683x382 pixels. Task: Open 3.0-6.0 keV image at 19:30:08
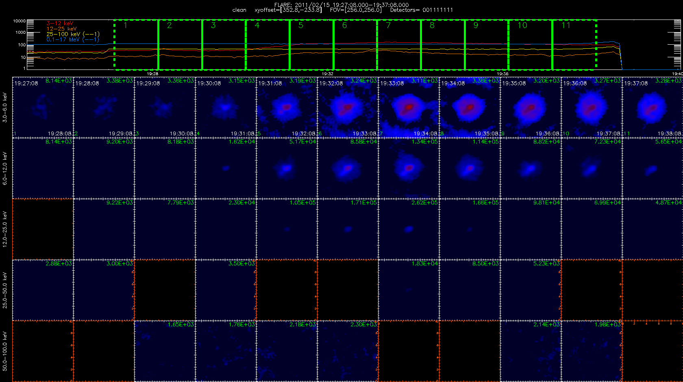coord(226,107)
